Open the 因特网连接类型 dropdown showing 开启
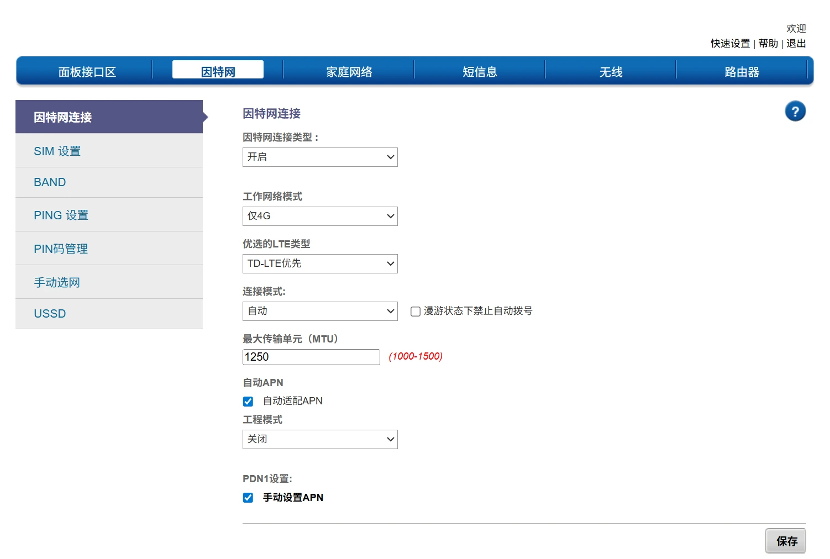This screenshot has height=559, width=830. [x=320, y=157]
